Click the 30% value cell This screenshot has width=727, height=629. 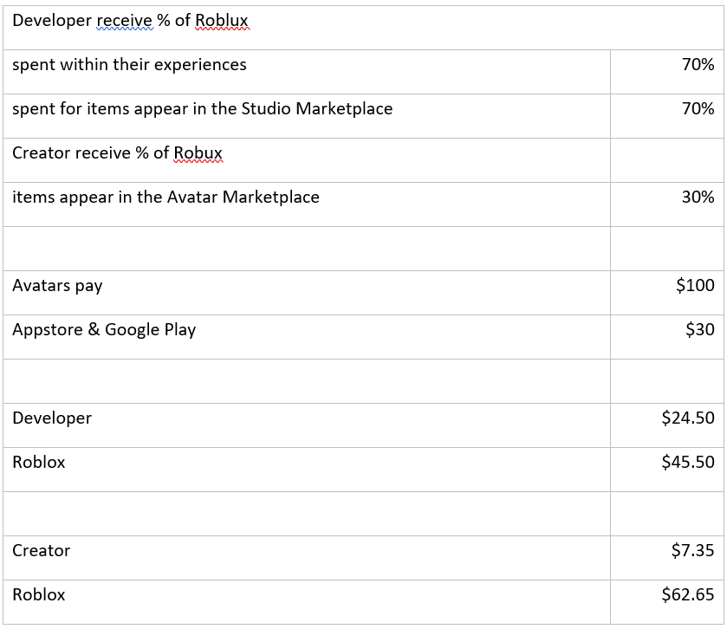click(x=698, y=198)
